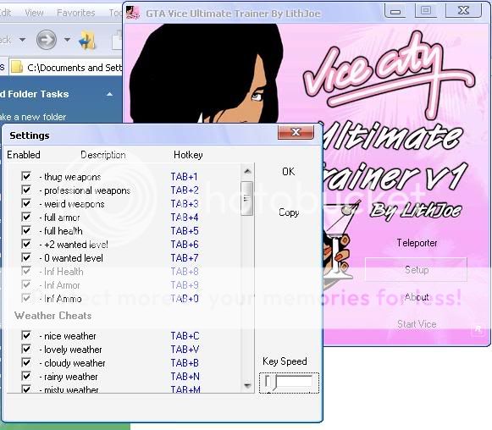Click the settings list scrollbar thumb
The image size is (492, 430).
(x=247, y=199)
